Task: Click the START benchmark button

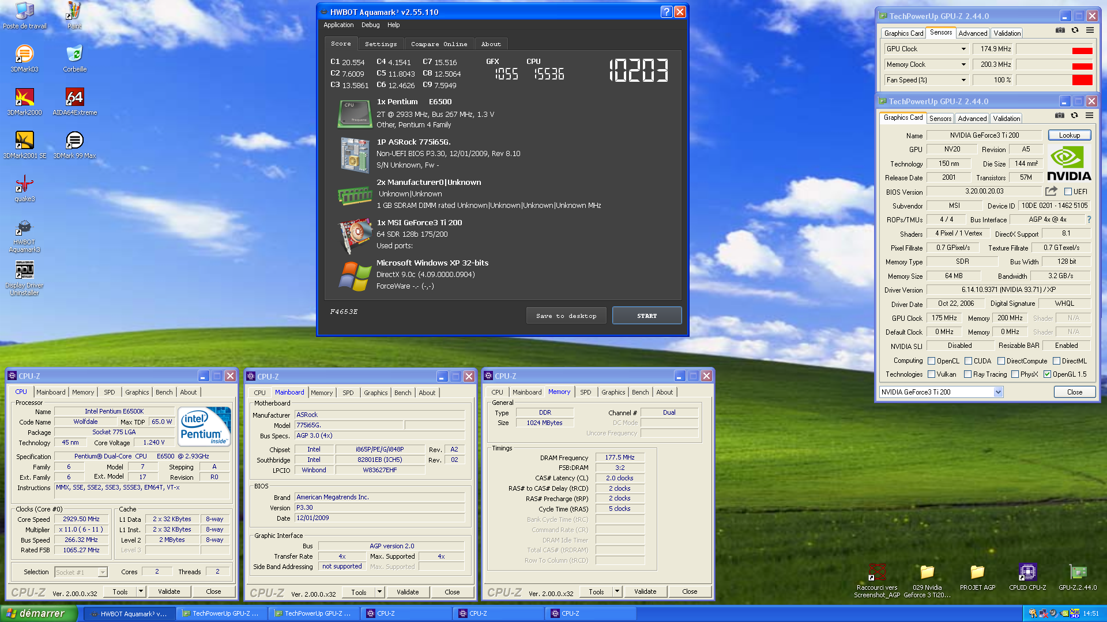Action: (x=647, y=316)
